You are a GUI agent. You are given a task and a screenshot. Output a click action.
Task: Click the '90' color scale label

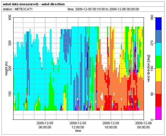pos(152,94)
